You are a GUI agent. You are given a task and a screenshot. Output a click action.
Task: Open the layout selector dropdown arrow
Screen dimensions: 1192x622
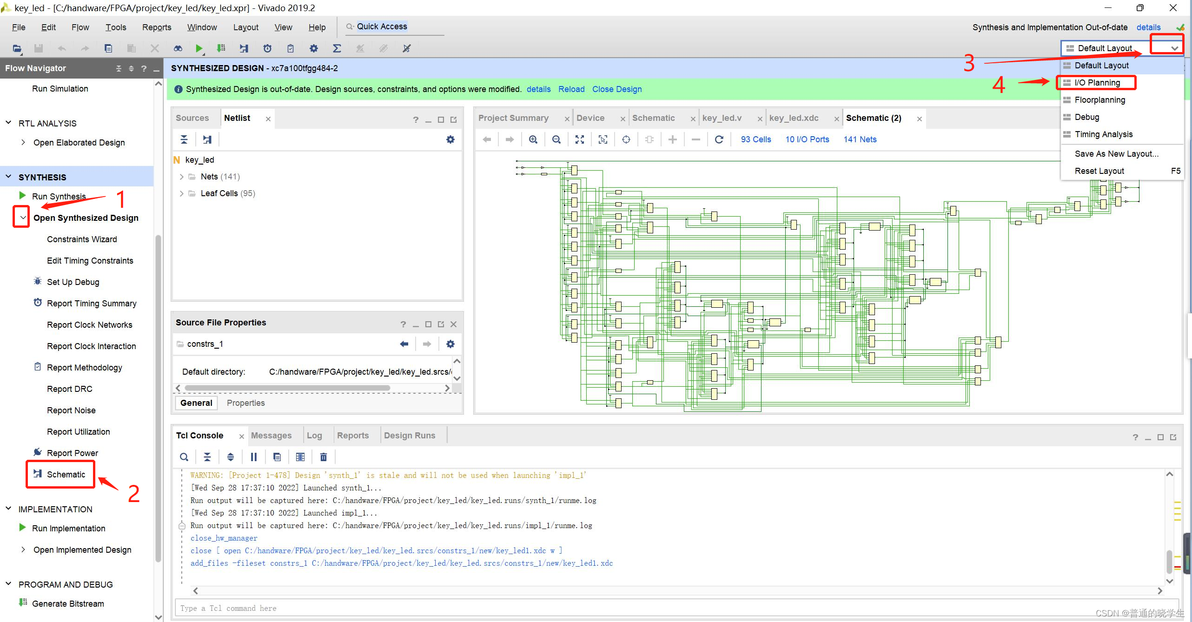tap(1174, 48)
